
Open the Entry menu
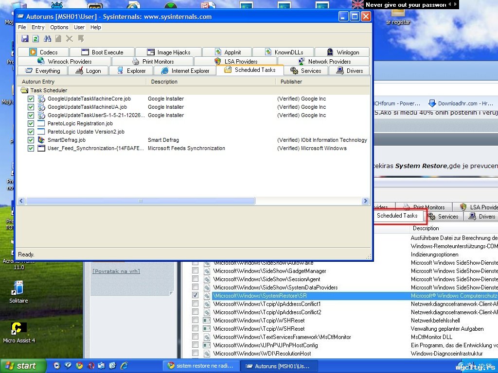coord(38,27)
